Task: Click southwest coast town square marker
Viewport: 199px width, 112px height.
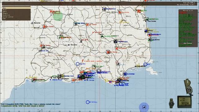Action: point(34,80)
